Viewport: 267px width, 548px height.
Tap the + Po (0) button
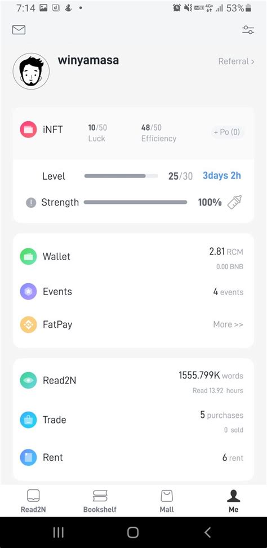[227, 132]
